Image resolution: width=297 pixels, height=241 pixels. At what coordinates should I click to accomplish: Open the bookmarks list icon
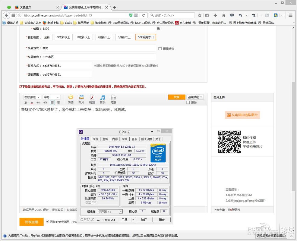pyautogui.click(x=207, y=15)
